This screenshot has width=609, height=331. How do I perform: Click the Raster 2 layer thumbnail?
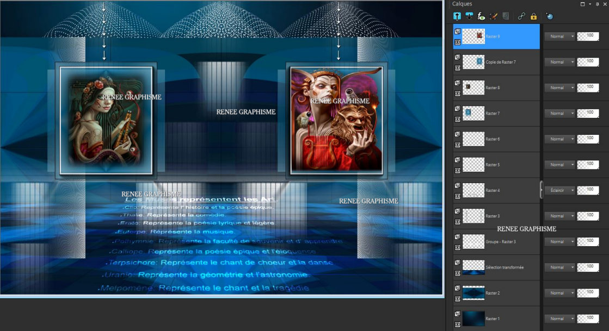click(473, 293)
